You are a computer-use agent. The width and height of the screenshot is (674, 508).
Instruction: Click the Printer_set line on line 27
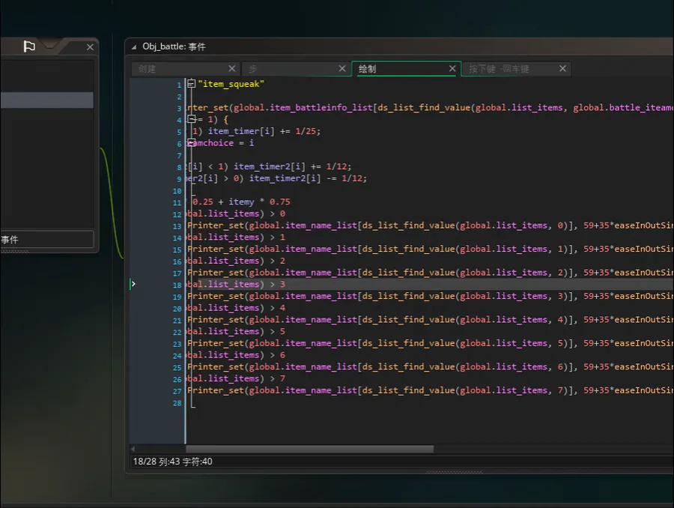click(430, 390)
